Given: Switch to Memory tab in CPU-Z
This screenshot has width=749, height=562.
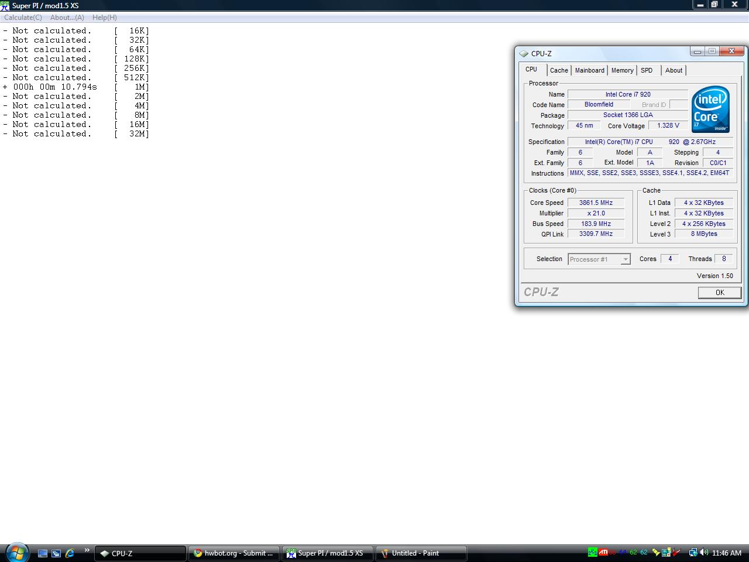Looking at the screenshot, I should (x=622, y=70).
